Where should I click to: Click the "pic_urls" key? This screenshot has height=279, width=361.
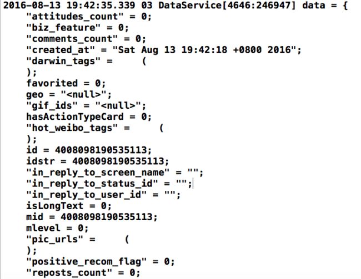tap(55, 240)
